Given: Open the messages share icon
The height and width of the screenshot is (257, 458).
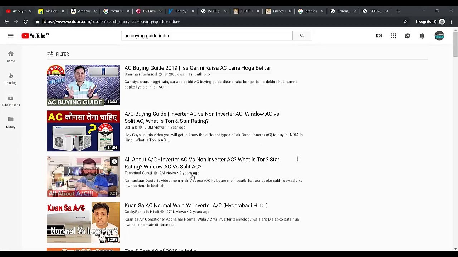Looking at the screenshot, I should coord(408,36).
